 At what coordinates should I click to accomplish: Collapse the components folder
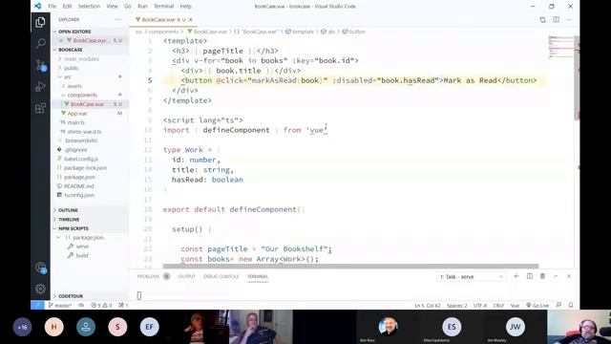click(x=82, y=95)
